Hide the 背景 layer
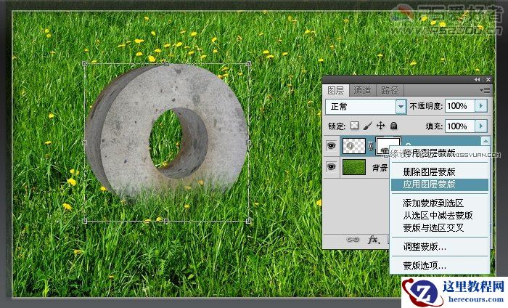The width and height of the screenshot is (508, 308). [331, 166]
